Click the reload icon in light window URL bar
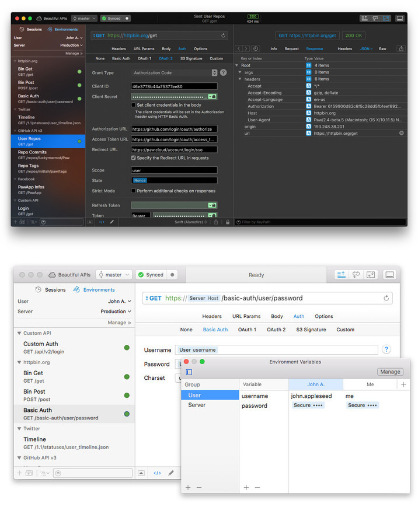The height and width of the screenshot is (528, 418). tap(386, 298)
